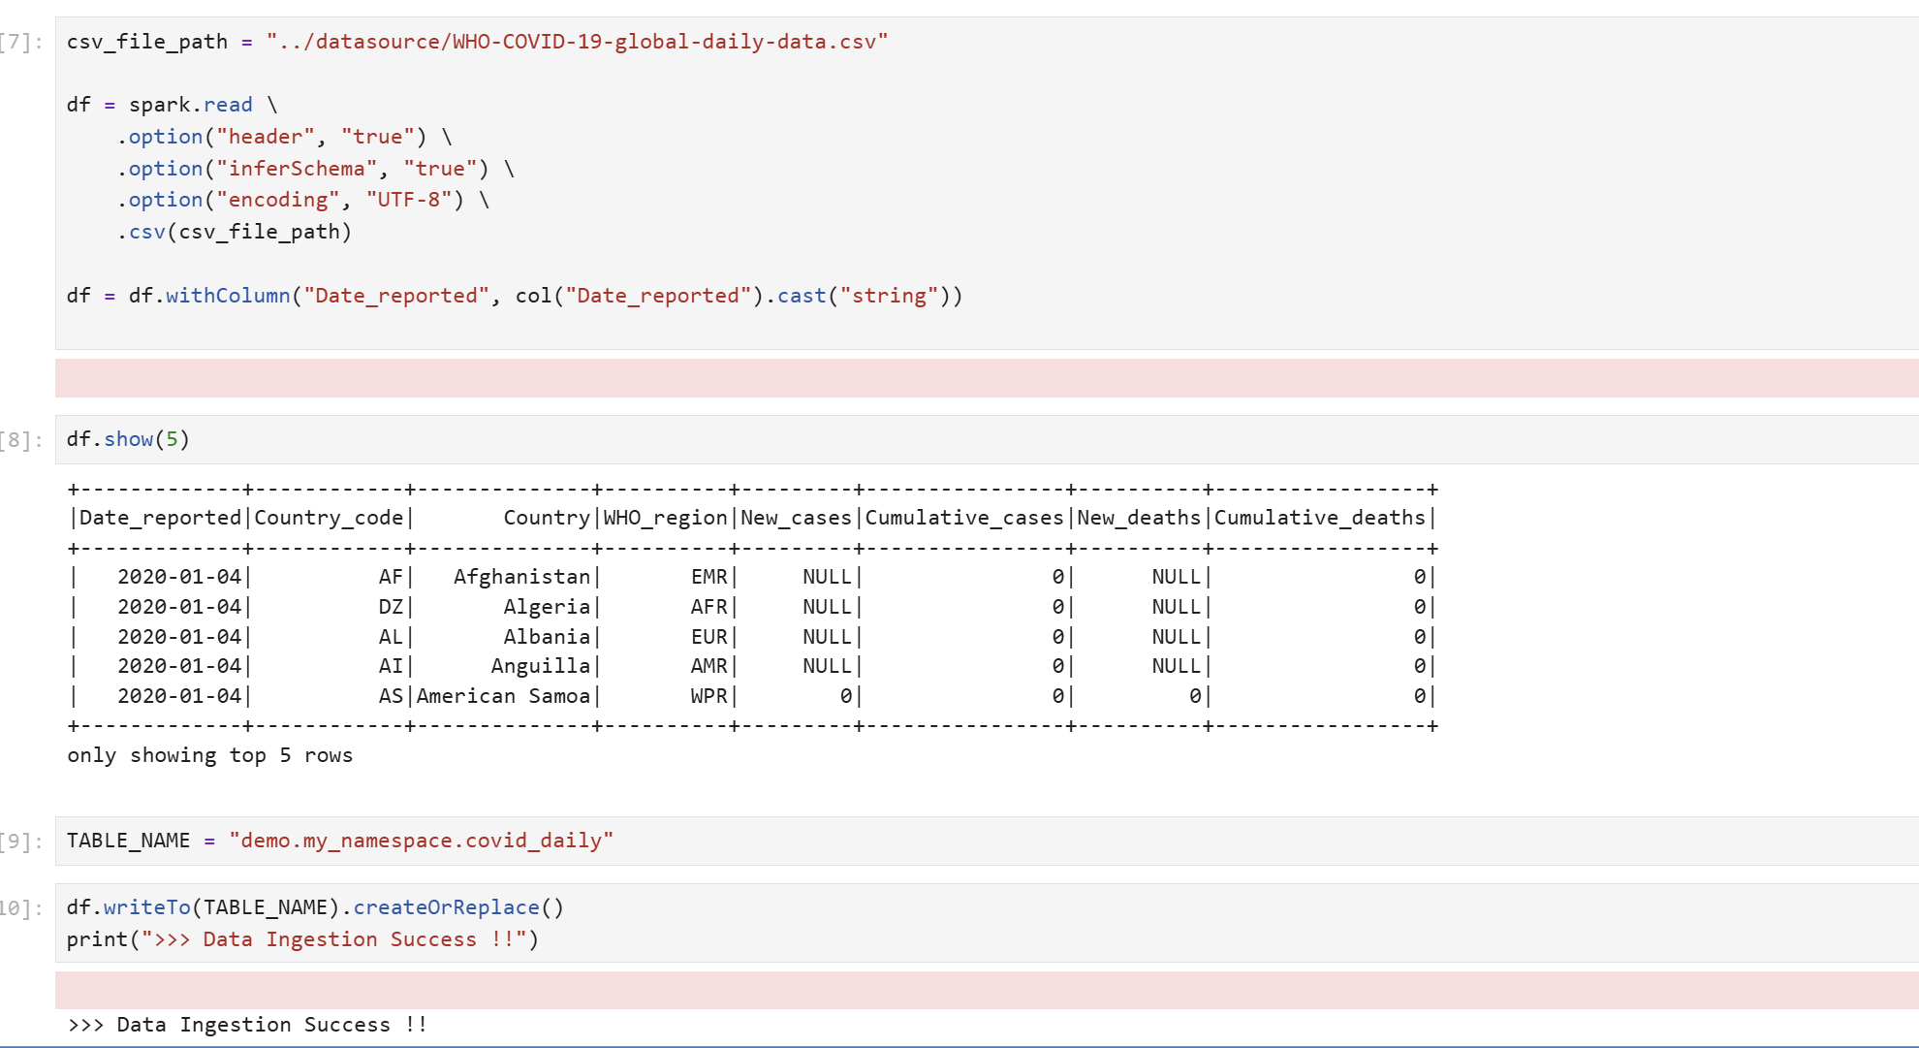This screenshot has height=1048, width=1919.
Task: Click the .csv(csv_file_path) line
Action: 234,232
